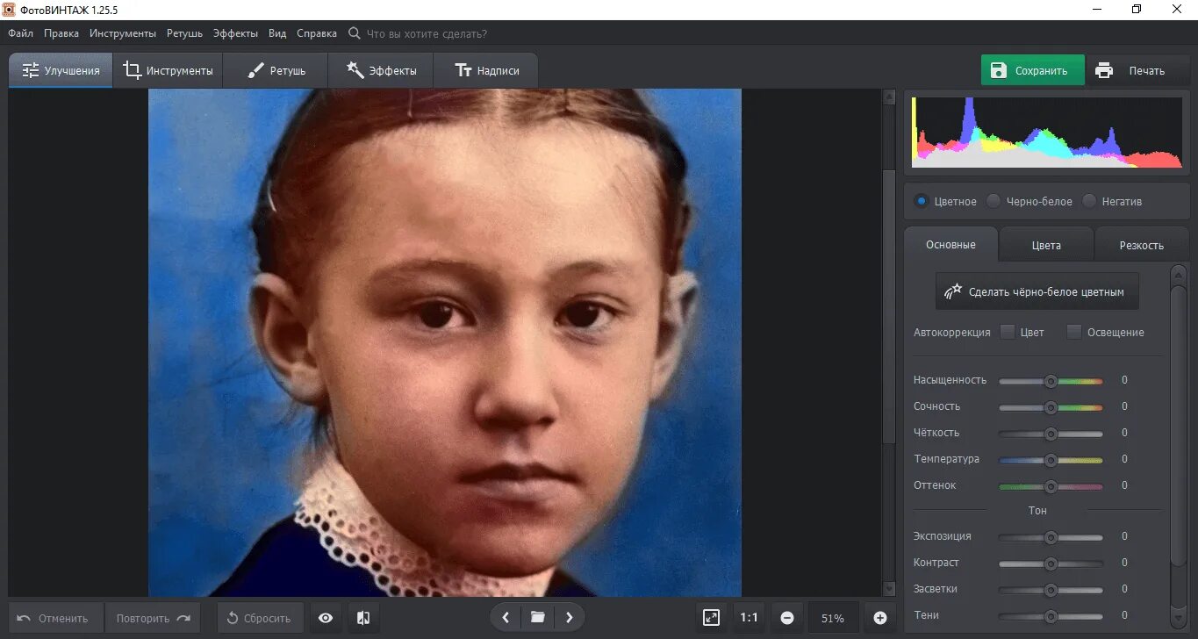Click the canvas scrollbar down arrow
The image size is (1198, 639).
pos(889,589)
